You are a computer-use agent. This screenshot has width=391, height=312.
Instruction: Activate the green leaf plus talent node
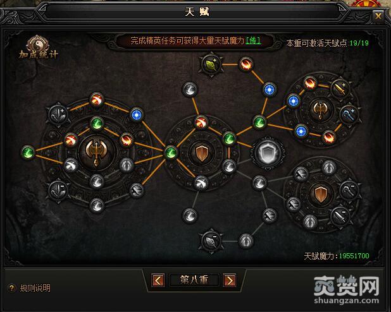211,64
